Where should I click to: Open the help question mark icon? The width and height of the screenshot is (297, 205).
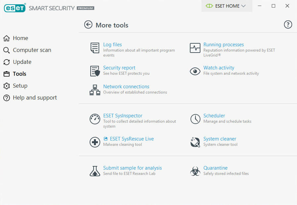click(288, 24)
